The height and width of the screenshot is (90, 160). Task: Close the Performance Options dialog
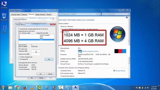coord(53,19)
